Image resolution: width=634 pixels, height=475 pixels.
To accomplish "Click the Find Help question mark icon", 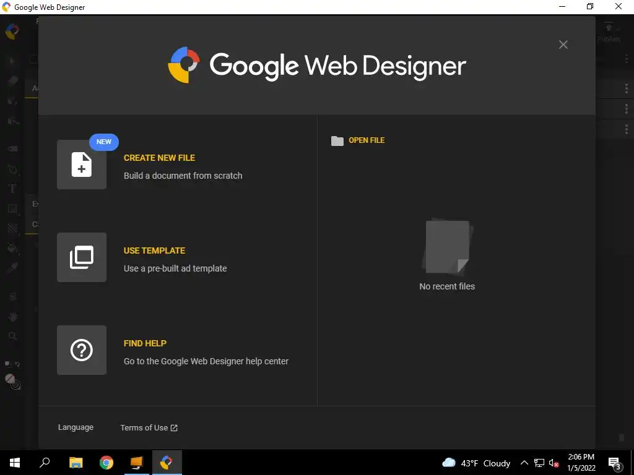I will tap(82, 350).
